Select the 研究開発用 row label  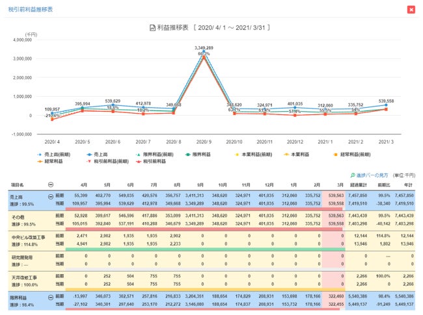22,257
